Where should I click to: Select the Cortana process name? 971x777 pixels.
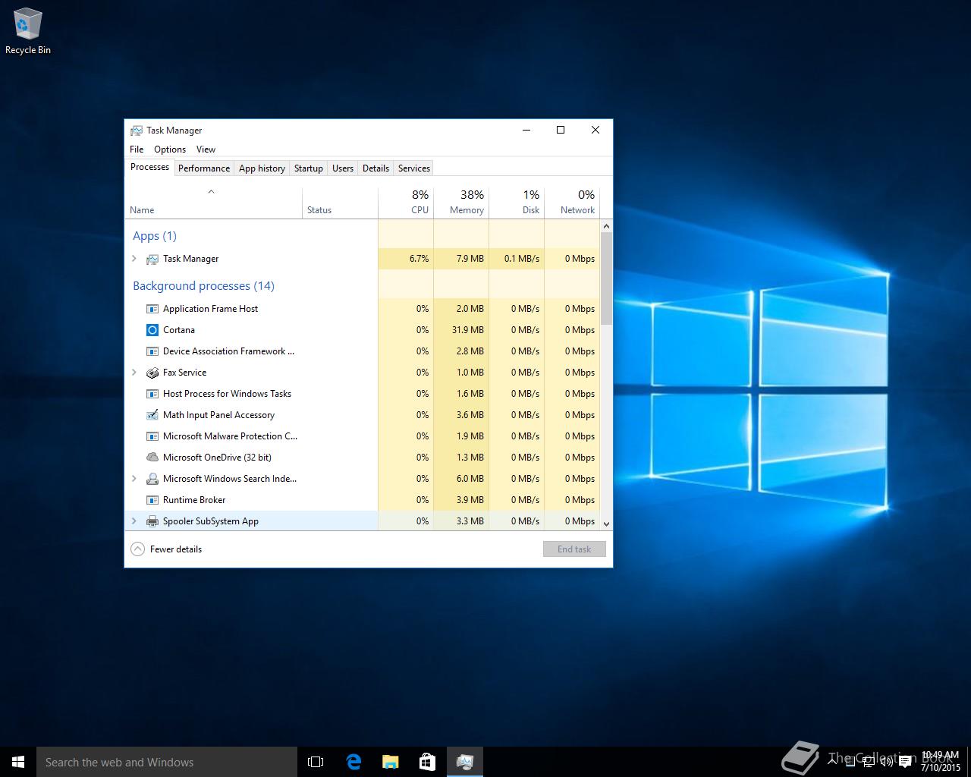[x=179, y=330]
